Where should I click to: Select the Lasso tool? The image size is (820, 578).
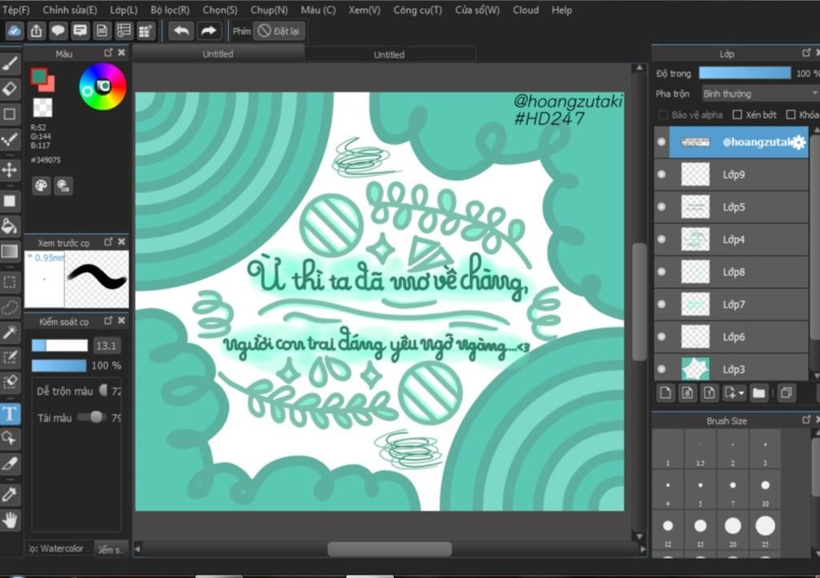point(10,307)
